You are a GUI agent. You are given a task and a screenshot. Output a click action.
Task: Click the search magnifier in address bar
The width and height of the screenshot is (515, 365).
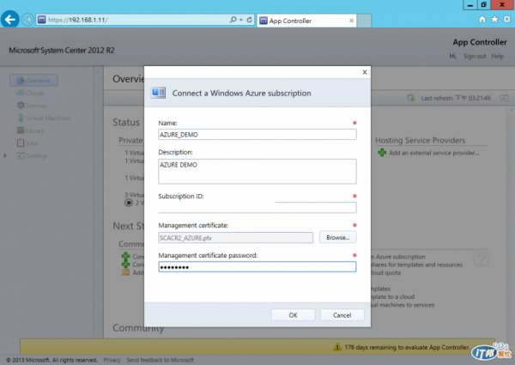(233, 20)
